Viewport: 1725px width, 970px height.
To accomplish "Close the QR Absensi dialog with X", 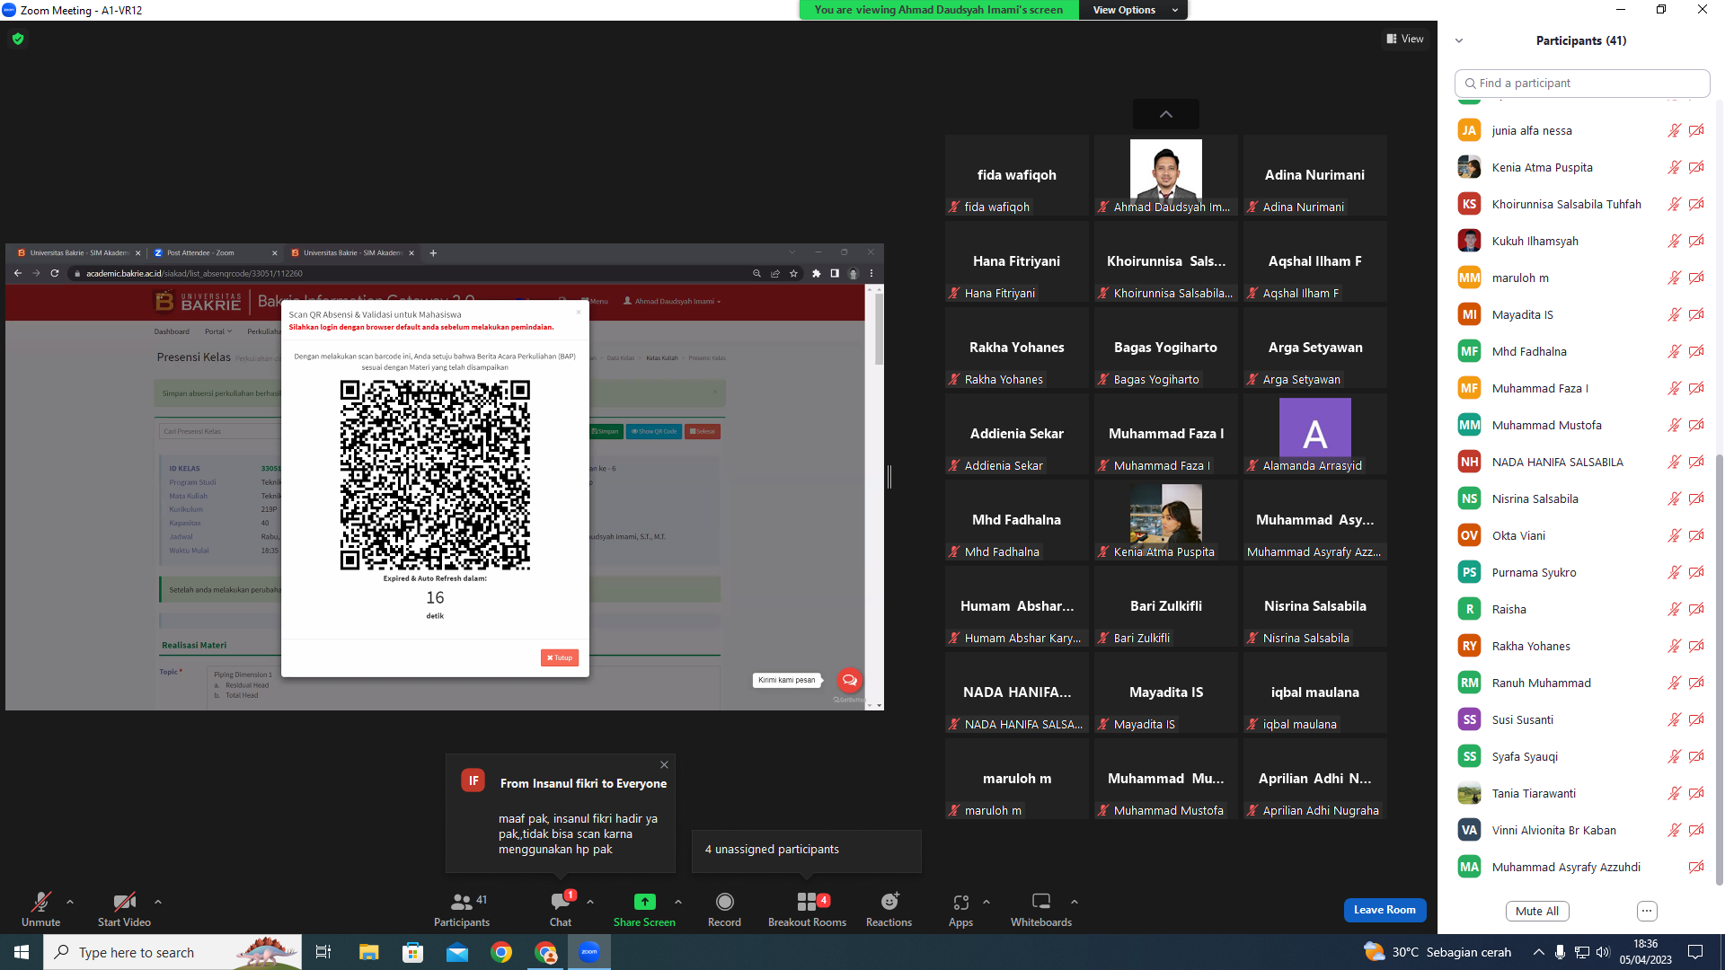I will point(579,312).
